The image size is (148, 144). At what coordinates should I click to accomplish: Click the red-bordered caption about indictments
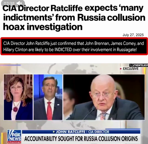click(74, 46)
